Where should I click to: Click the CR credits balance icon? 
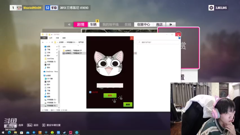tap(211, 8)
